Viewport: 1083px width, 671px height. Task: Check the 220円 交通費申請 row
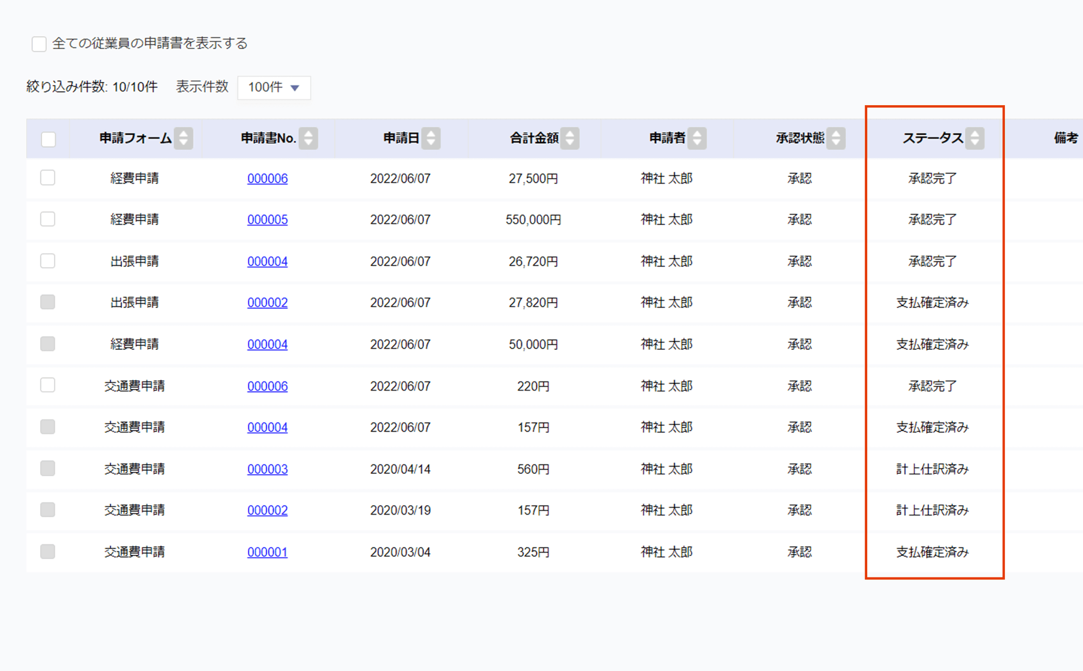point(48,385)
